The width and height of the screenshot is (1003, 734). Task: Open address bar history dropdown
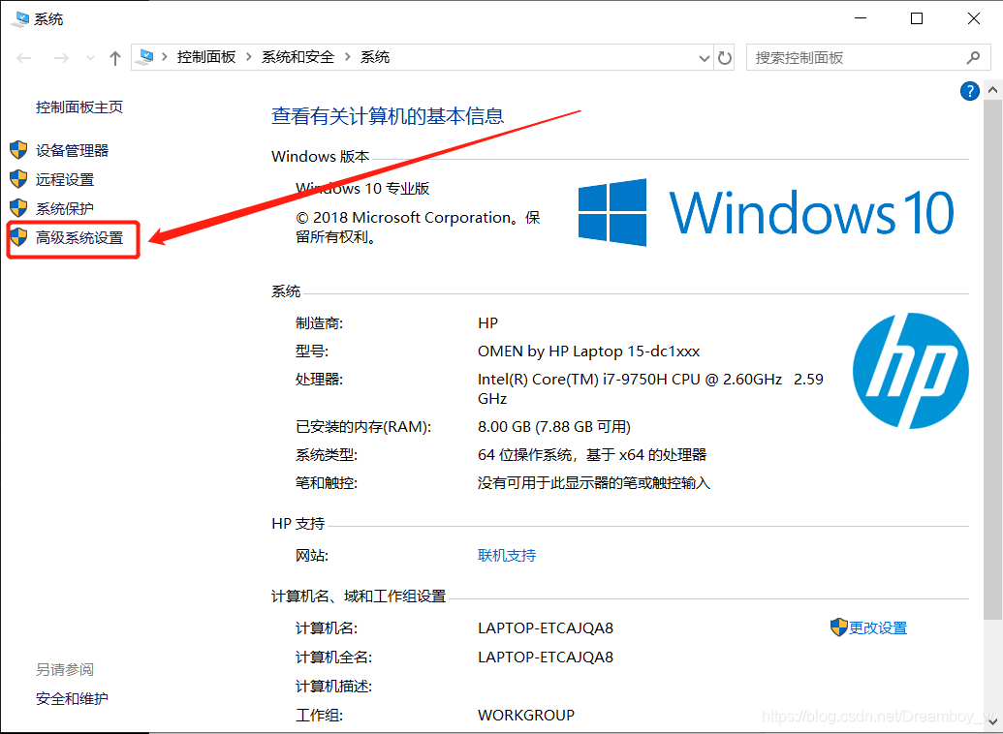[705, 58]
